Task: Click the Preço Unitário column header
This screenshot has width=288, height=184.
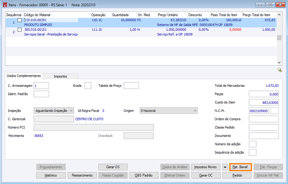Action: coord(172,15)
